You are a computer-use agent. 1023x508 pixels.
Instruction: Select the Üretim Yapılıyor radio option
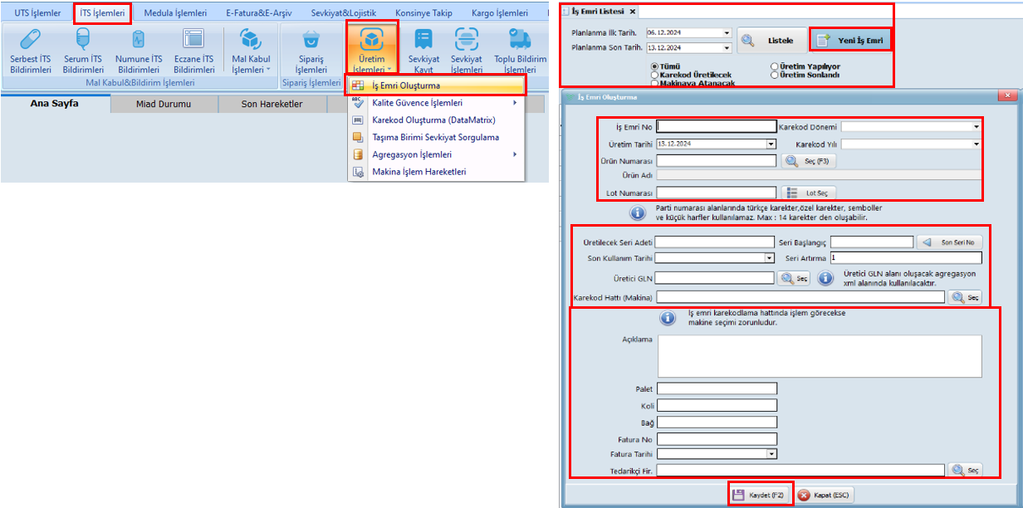(x=775, y=66)
